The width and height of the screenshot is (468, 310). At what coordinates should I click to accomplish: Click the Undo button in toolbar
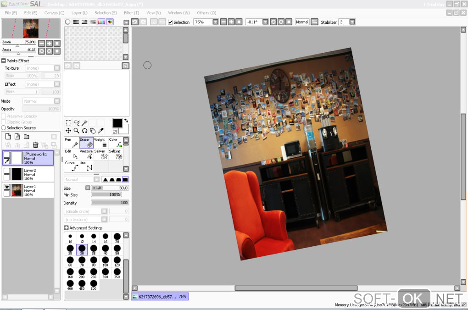pyautogui.click(x=134, y=22)
